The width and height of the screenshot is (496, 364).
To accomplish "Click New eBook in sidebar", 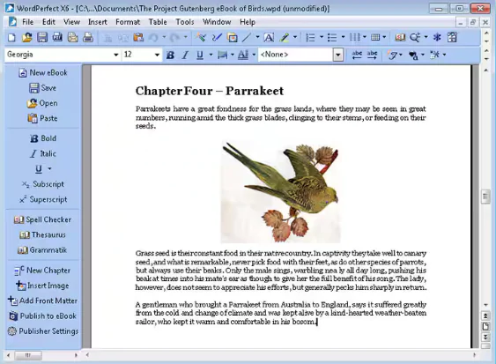I will coord(43,73).
